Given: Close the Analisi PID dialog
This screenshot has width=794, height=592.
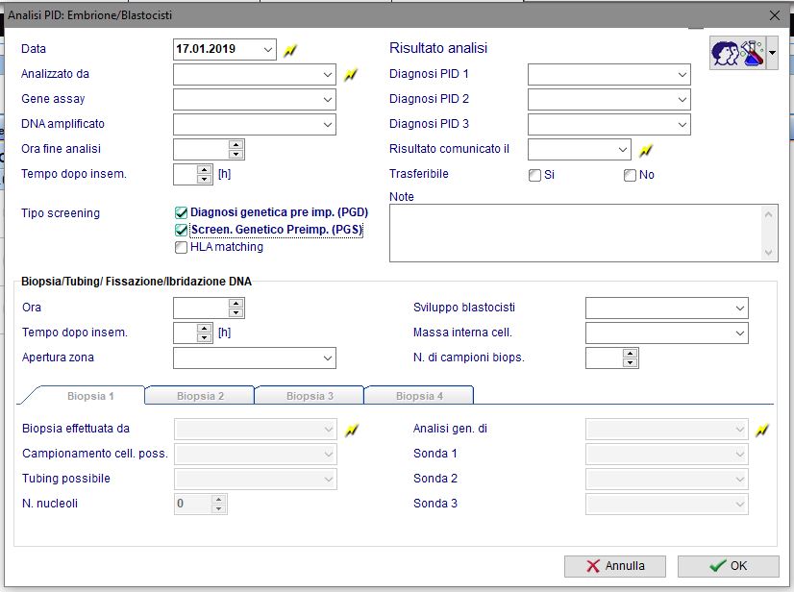Looking at the screenshot, I should (x=774, y=15).
